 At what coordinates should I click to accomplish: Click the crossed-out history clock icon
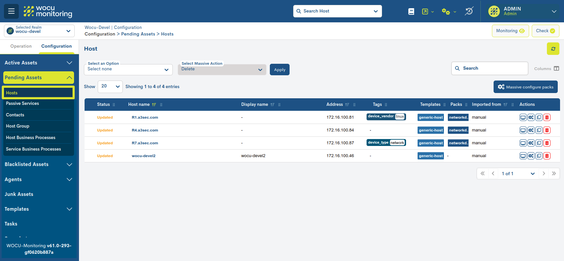coord(469,11)
